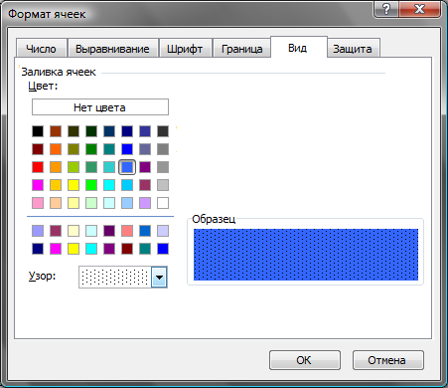The image size is (448, 388).
Task: Switch to the Защита tab
Action: pos(353,49)
